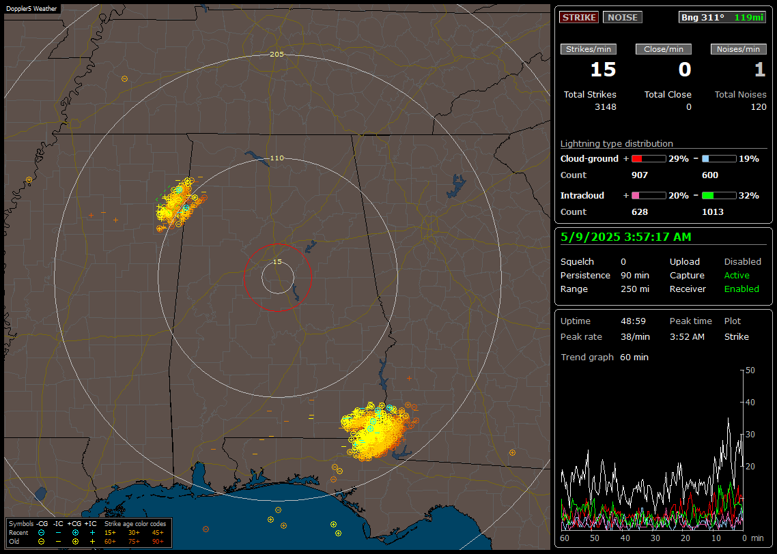
Task: Click the Squelch value 0
Action: (623, 262)
